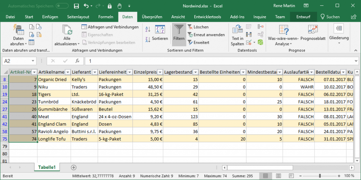
Task: Add a new sheet with plus icon
Action: coord(74,167)
